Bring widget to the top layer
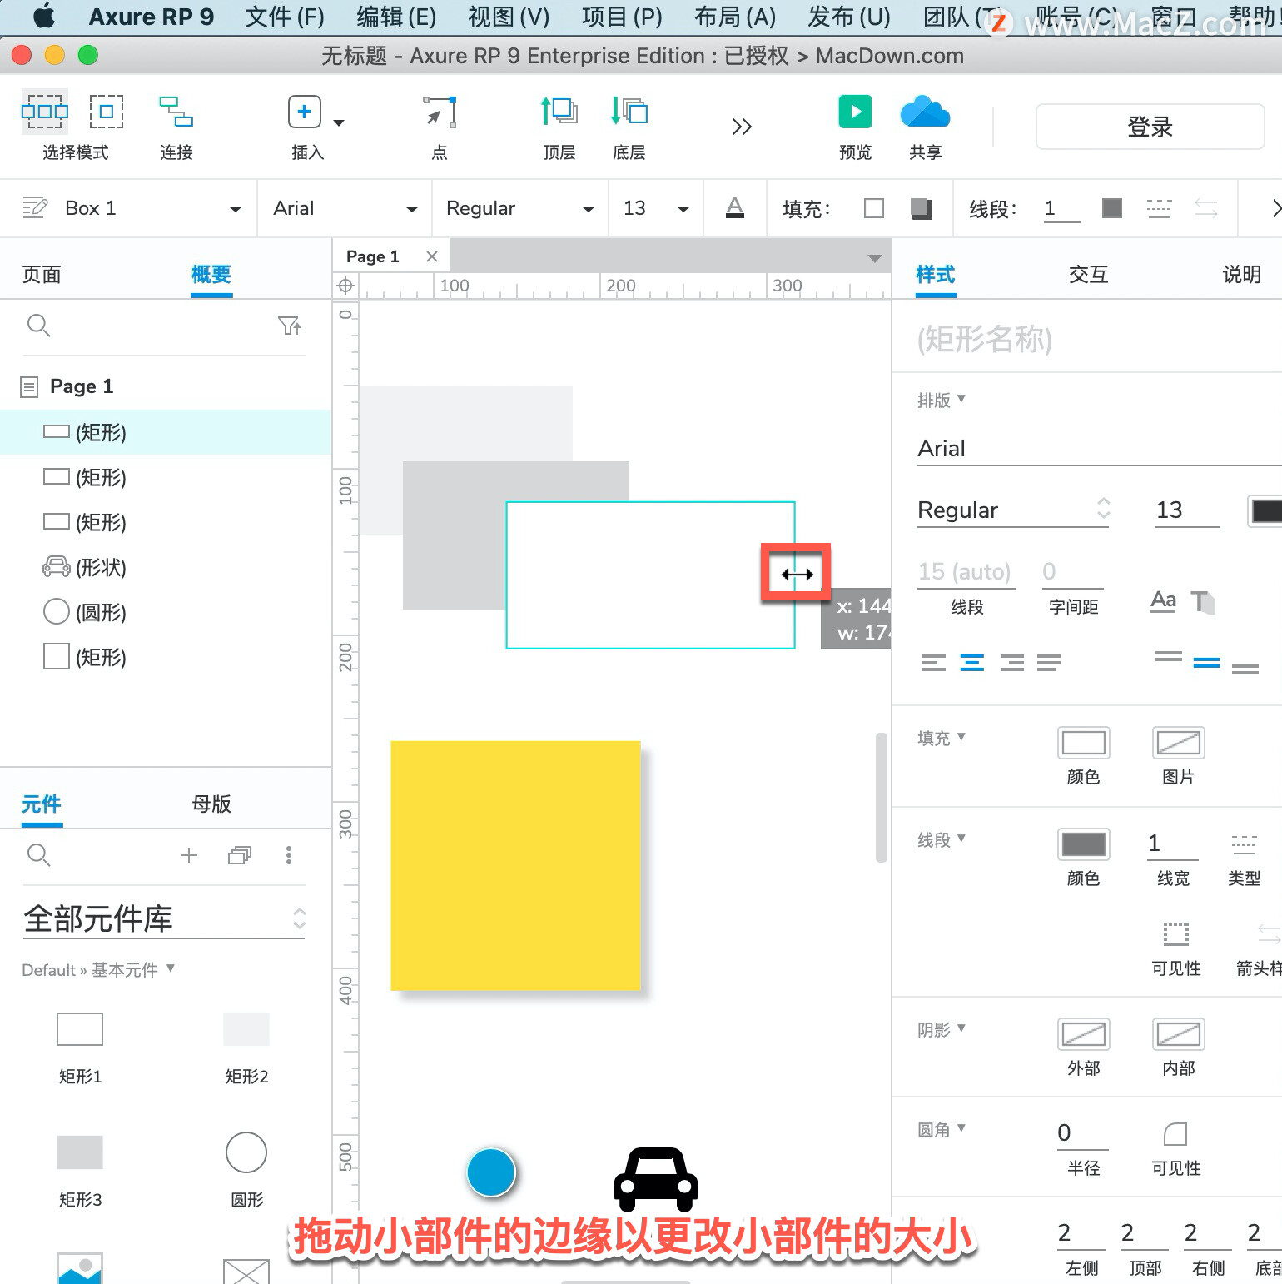Viewport: 1282px width, 1284px height. [x=559, y=112]
